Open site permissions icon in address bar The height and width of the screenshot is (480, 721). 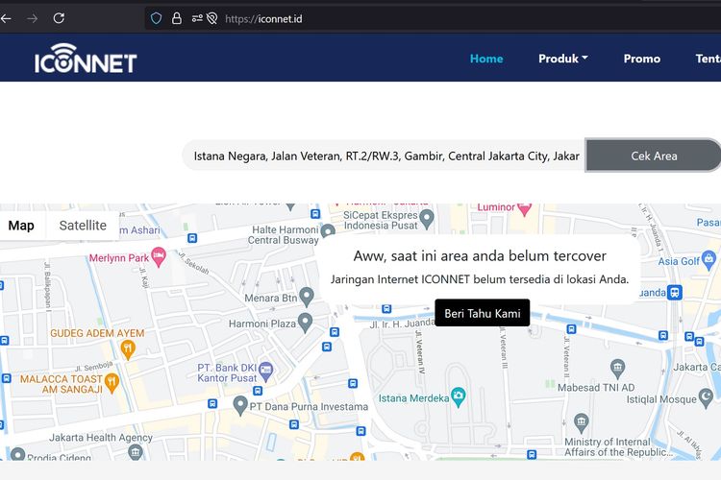pyautogui.click(x=197, y=18)
